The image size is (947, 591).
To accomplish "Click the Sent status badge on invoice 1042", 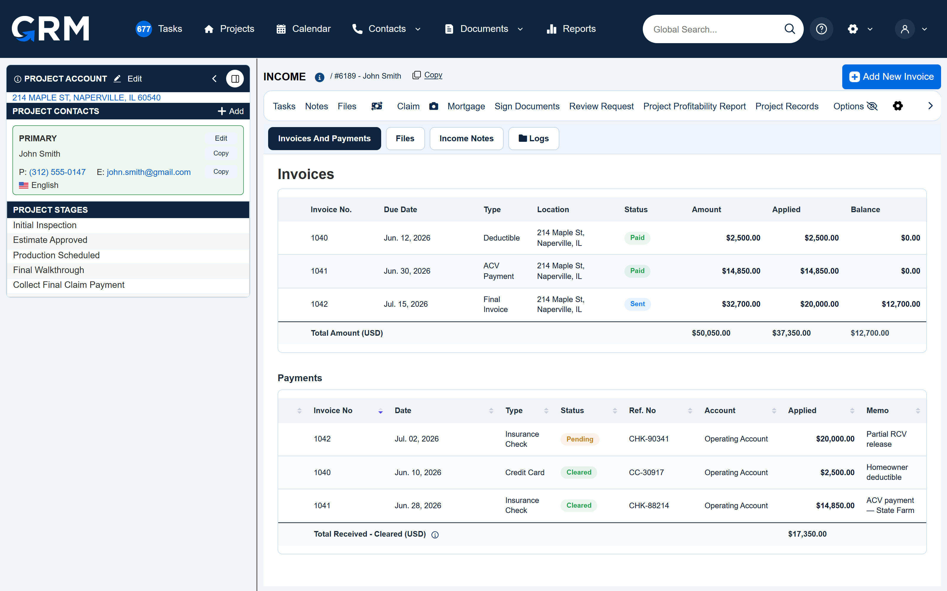I will [637, 304].
